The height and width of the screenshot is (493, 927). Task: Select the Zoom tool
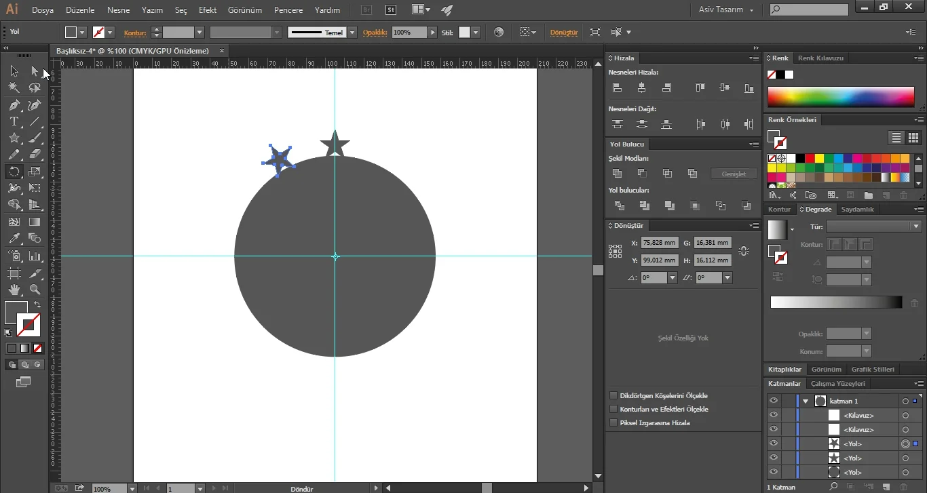tap(35, 290)
